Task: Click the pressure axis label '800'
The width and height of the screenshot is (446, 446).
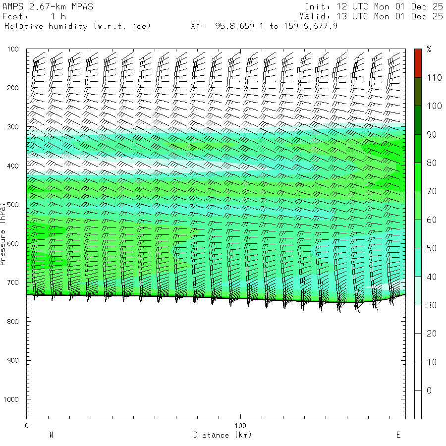Action: click(13, 322)
